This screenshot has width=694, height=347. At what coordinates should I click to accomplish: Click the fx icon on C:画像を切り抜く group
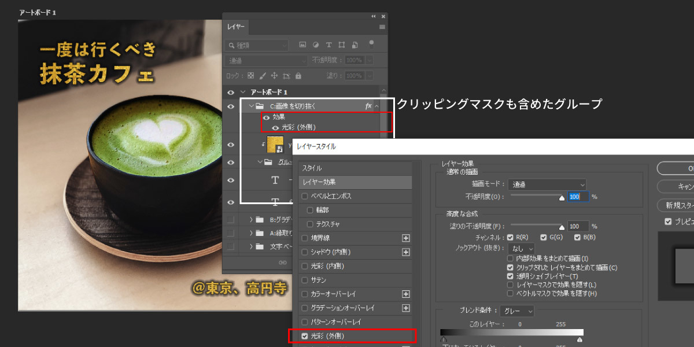pos(368,106)
